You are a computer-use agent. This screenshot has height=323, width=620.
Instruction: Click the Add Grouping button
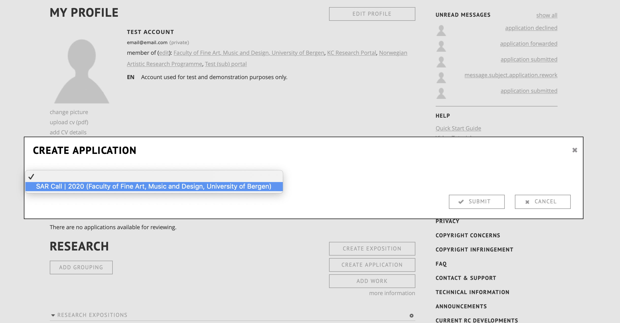tap(81, 267)
